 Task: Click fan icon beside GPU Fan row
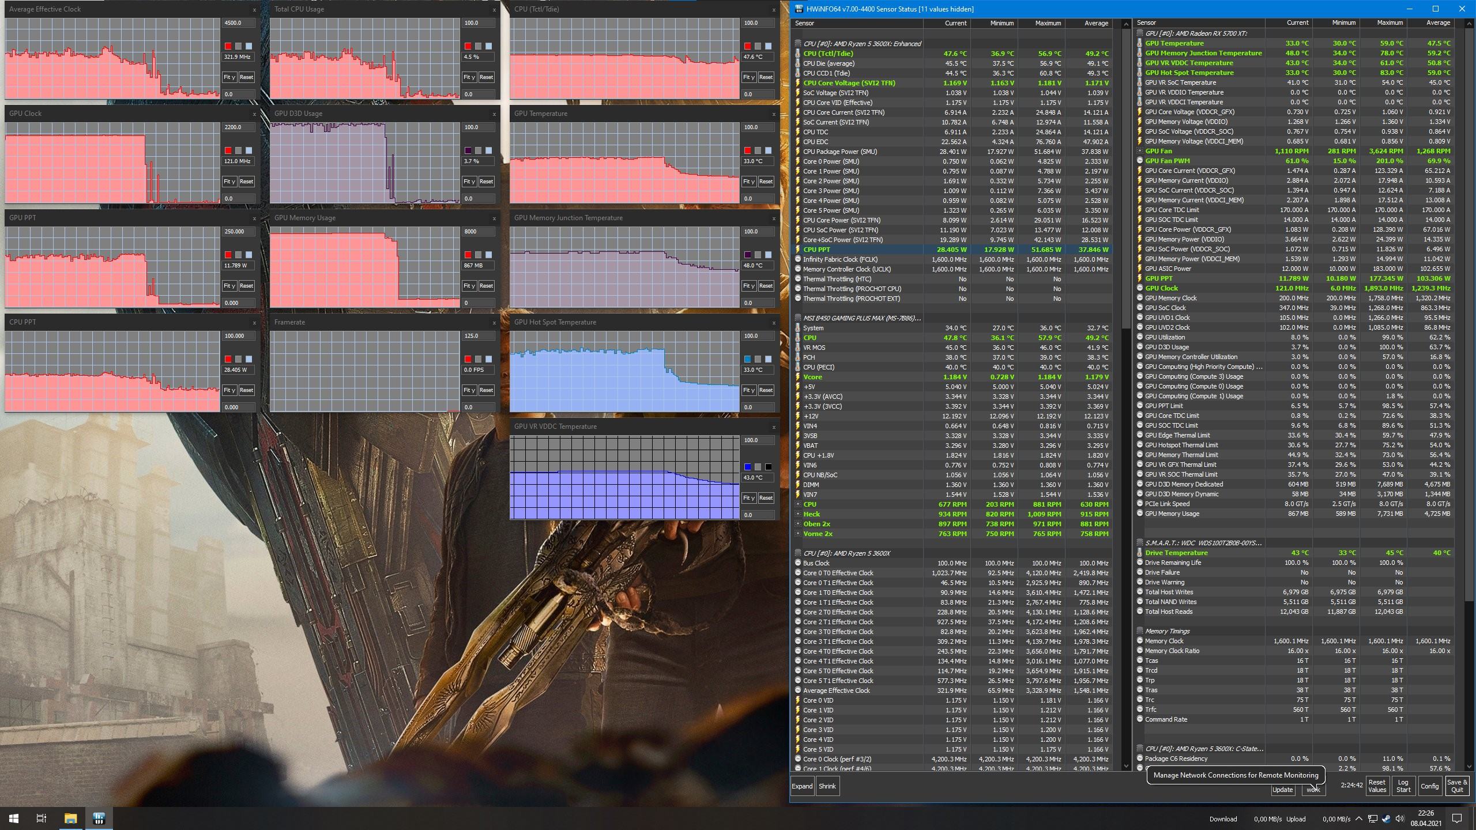point(1140,151)
